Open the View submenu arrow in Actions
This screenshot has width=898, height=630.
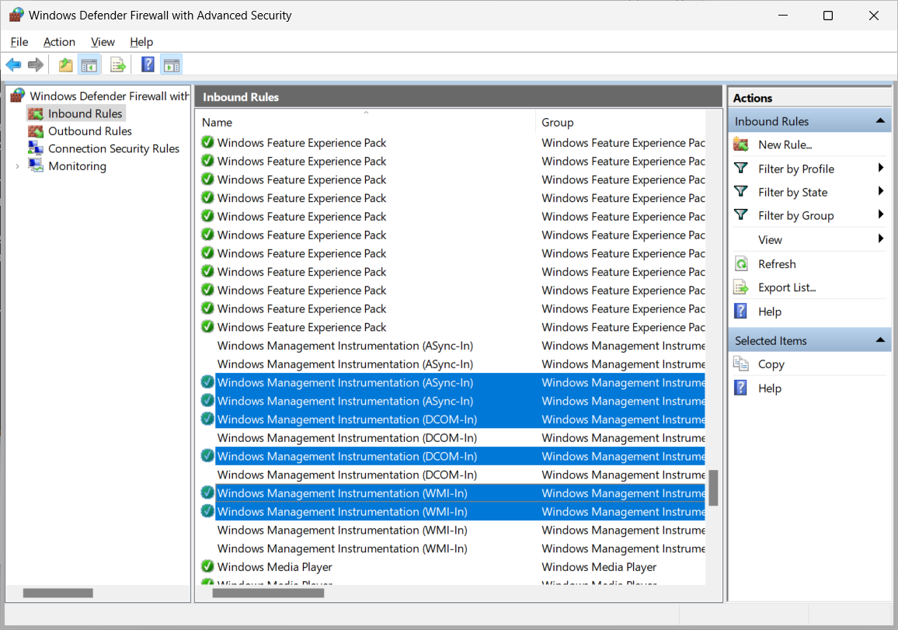tap(881, 238)
